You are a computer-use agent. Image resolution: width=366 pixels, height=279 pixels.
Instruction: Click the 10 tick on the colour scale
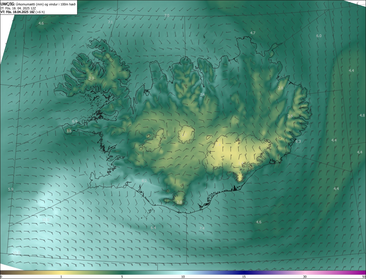pos(183,277)
